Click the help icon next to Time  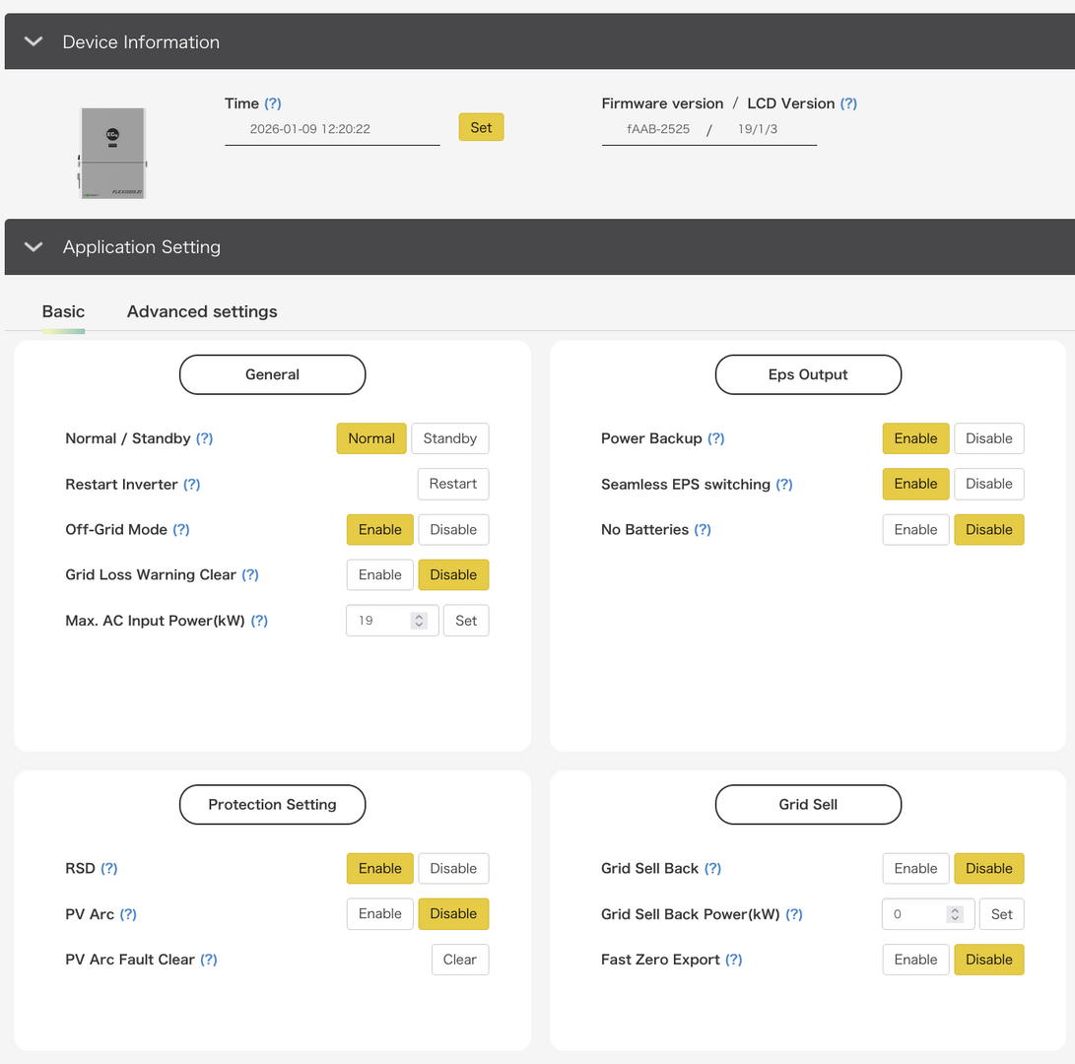[273, 103]
